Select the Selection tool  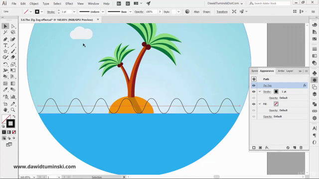(5, 26)
